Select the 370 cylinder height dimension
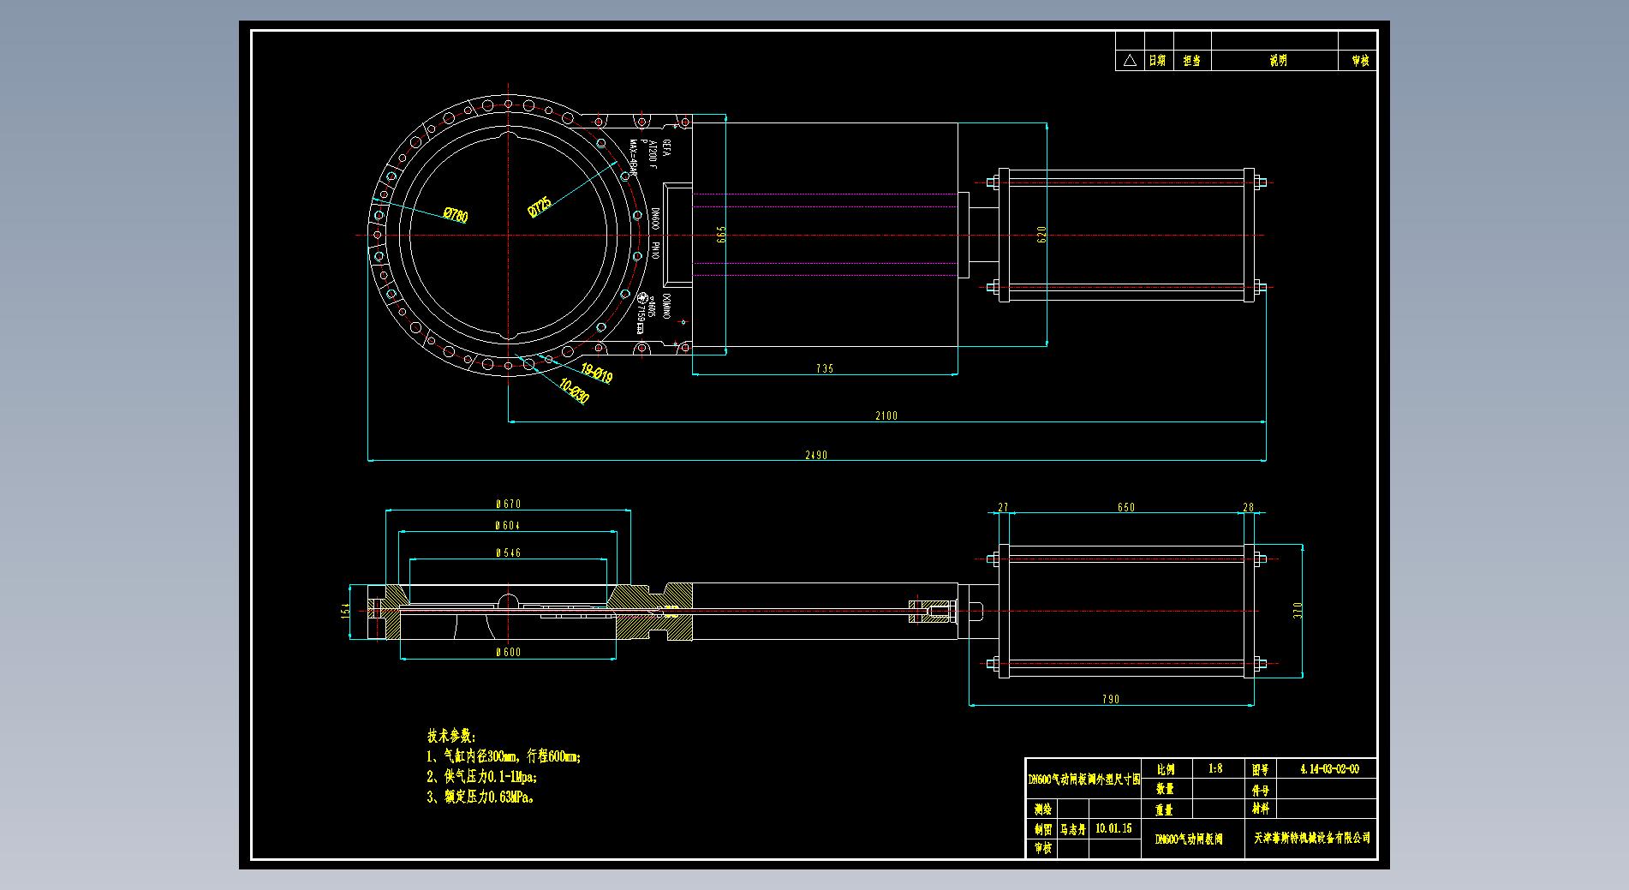1629x890 pixels. 1298,610
